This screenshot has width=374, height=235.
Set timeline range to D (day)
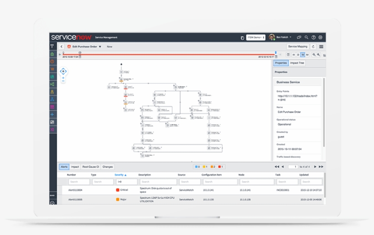pyautogui.click(x=298, y=55)
